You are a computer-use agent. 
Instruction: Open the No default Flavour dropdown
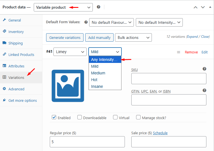click(111, 22)
